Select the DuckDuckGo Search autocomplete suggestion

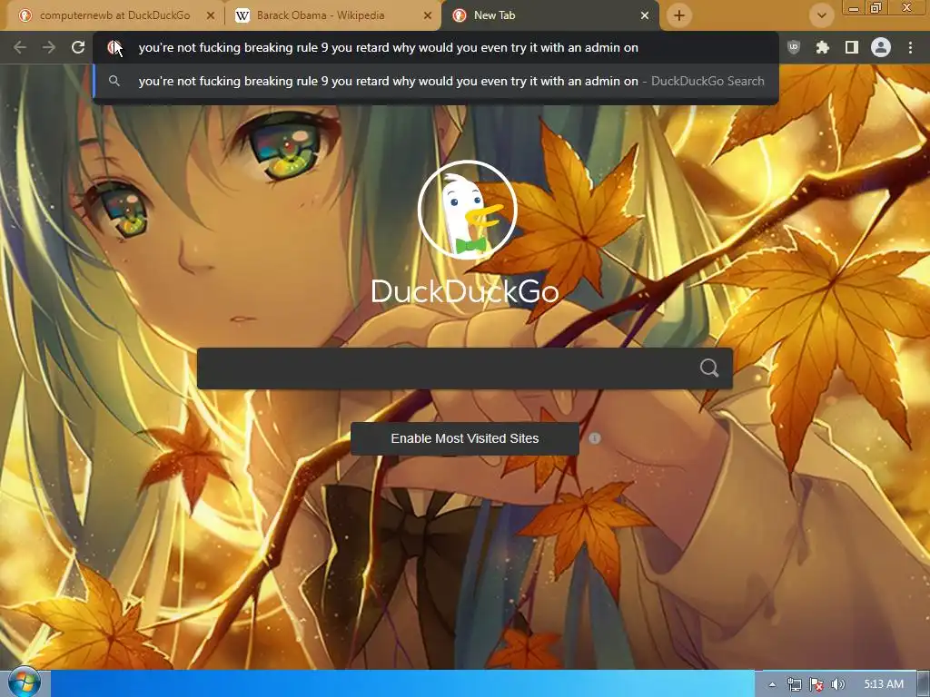(x=435, y=81)
